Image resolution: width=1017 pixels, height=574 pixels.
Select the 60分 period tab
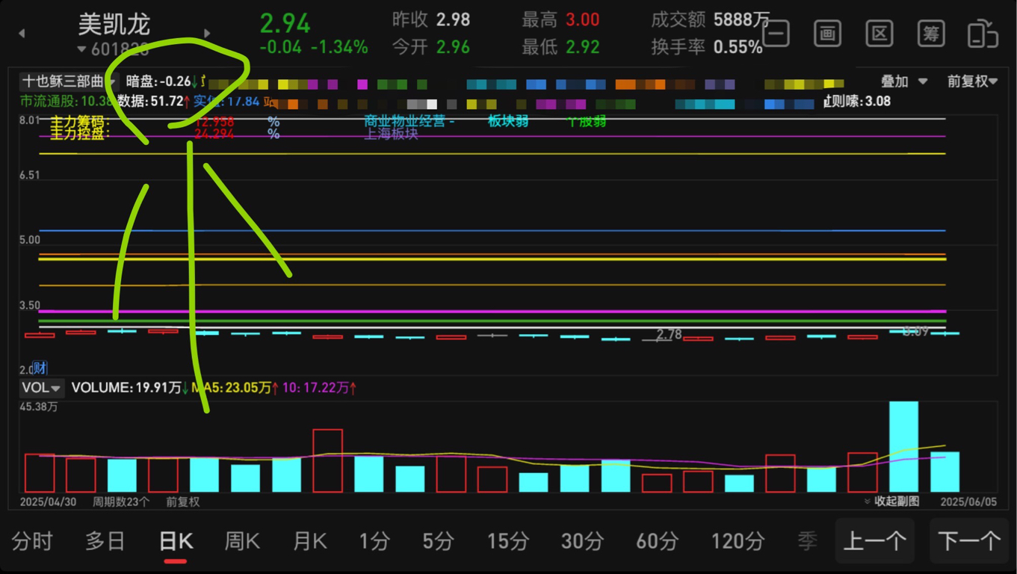657,541
